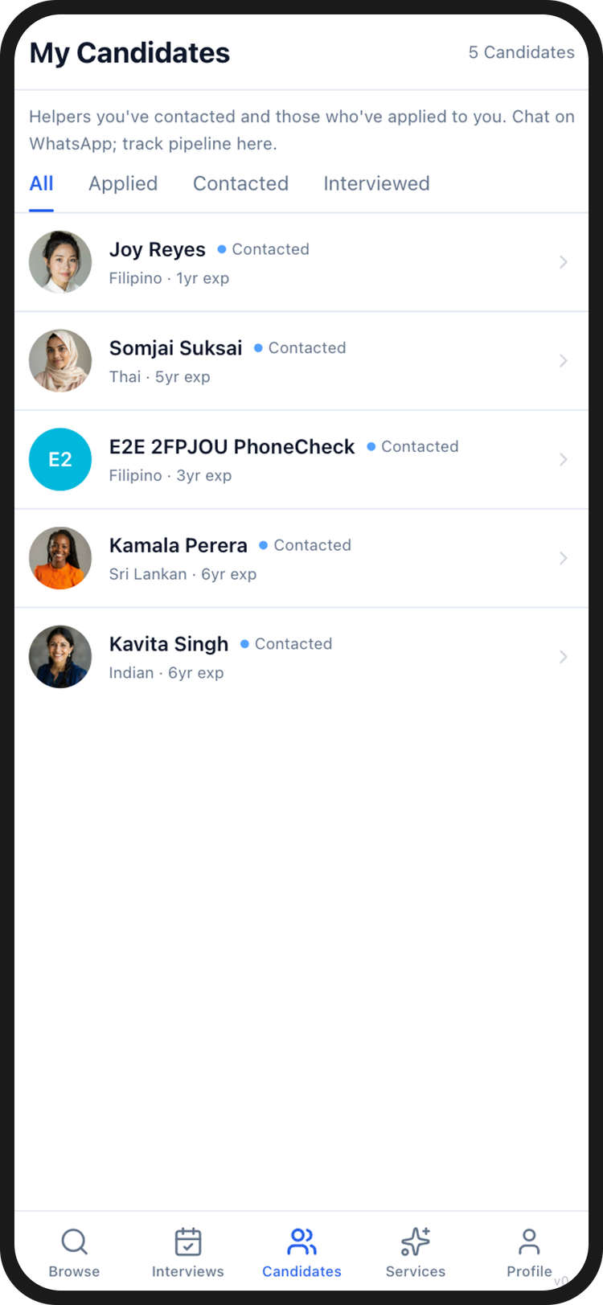
Task: Open the Browse search icon
Action: 74,1242
